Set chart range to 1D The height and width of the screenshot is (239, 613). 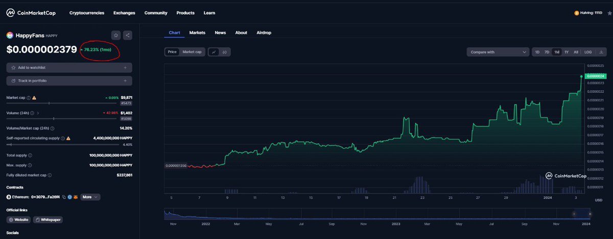pyautogui.click(x=537, y=52)
